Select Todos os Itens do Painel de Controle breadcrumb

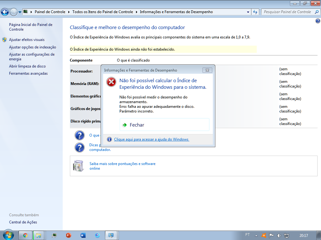click(103, 12)
